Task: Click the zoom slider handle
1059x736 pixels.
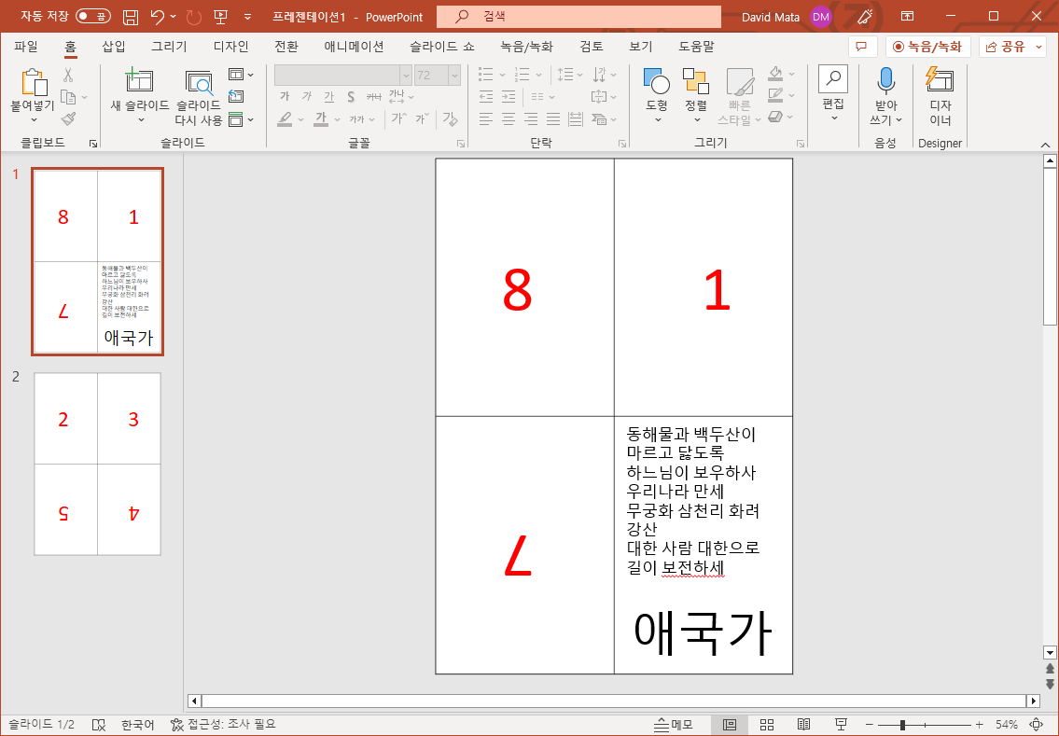Action: [902, 725]
